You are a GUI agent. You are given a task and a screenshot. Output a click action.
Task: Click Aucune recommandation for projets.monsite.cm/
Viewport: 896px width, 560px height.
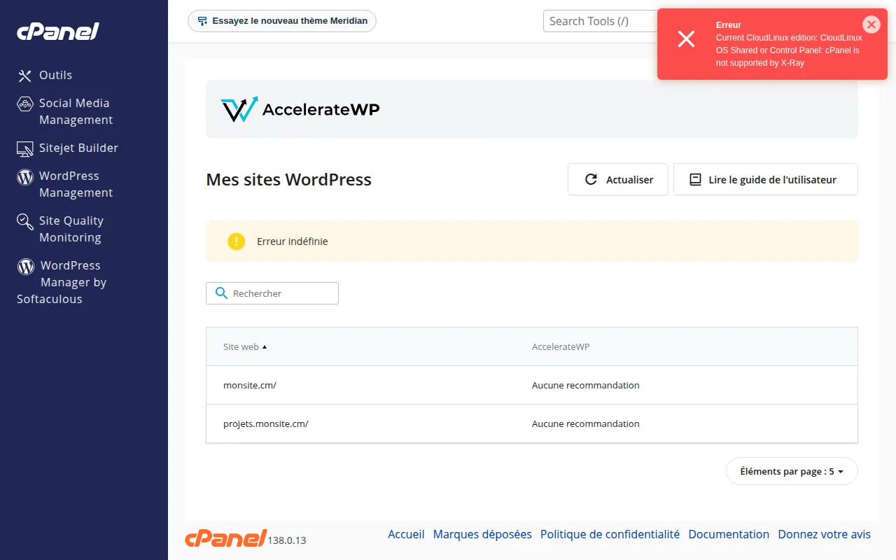(586, 423)
